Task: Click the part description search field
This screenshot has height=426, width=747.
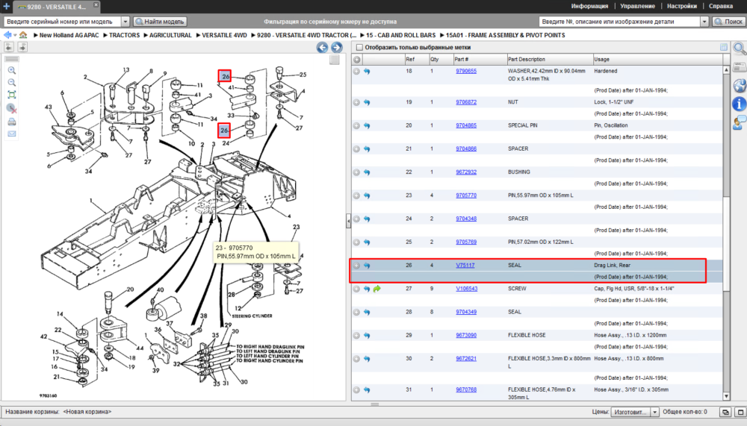Action: click(619, 22)
